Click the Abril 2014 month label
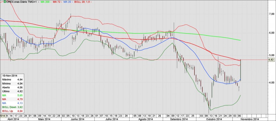This screenshot has height=121, width=276. (13, 119)
